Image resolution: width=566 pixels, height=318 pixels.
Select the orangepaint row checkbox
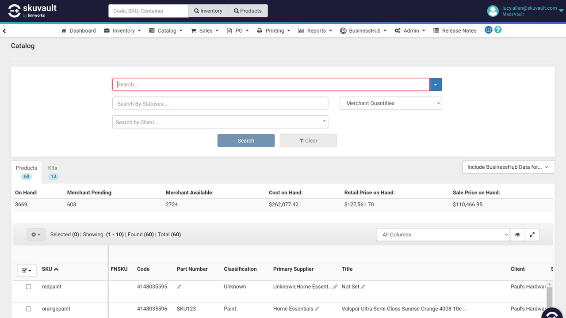(28, 309)
